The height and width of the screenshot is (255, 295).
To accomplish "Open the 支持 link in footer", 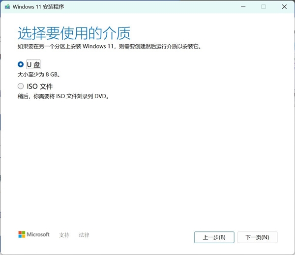I will tap(64, 235).
